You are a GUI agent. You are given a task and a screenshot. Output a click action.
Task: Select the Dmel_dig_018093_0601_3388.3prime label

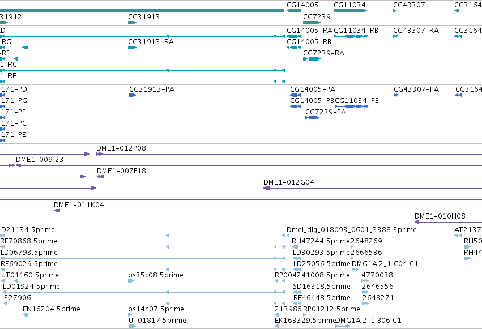click(351, 230)
